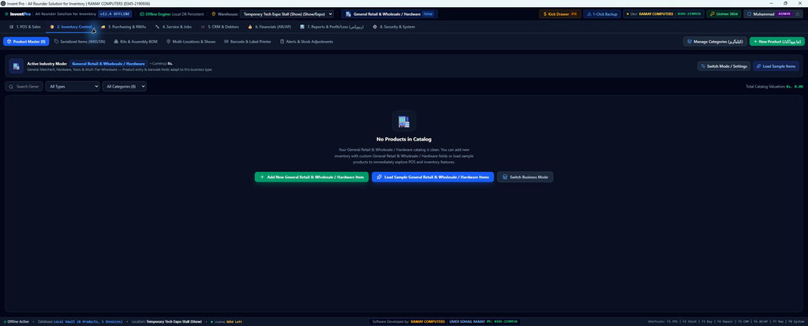This screenshot has width=808, height=326.
Task: Click the Active Industry Mode panel icon
Action: point(16,66)
